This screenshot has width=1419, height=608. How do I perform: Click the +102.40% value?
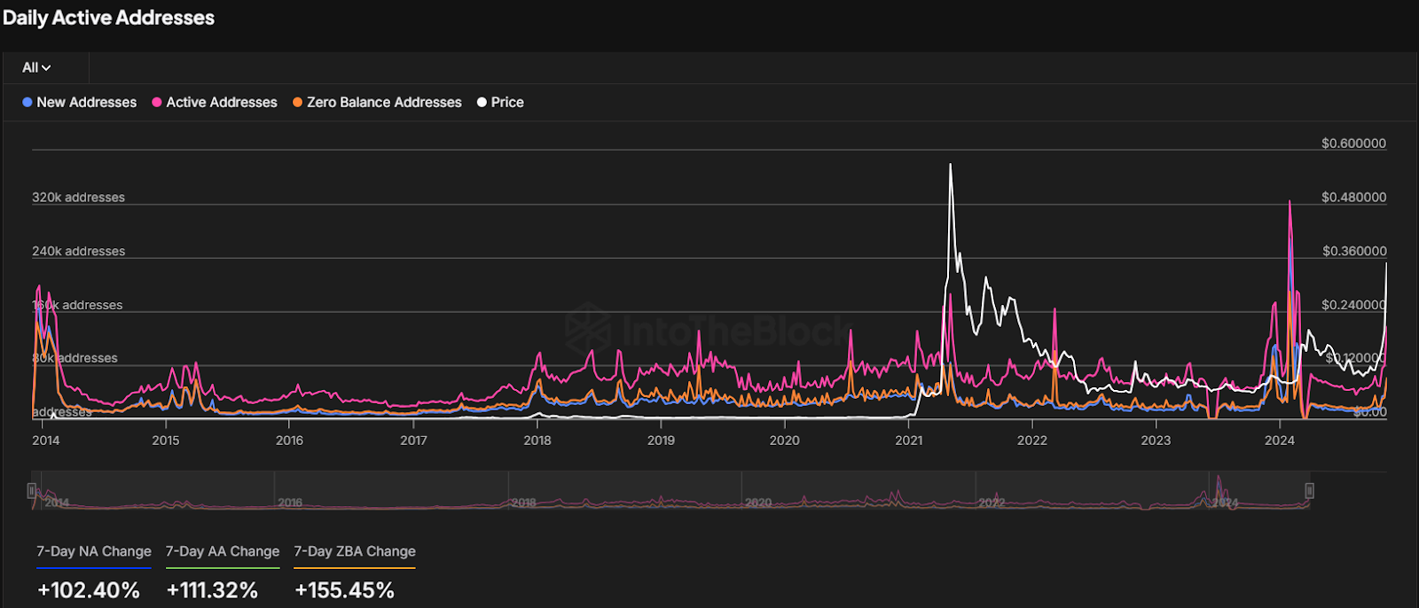point(89,590)
